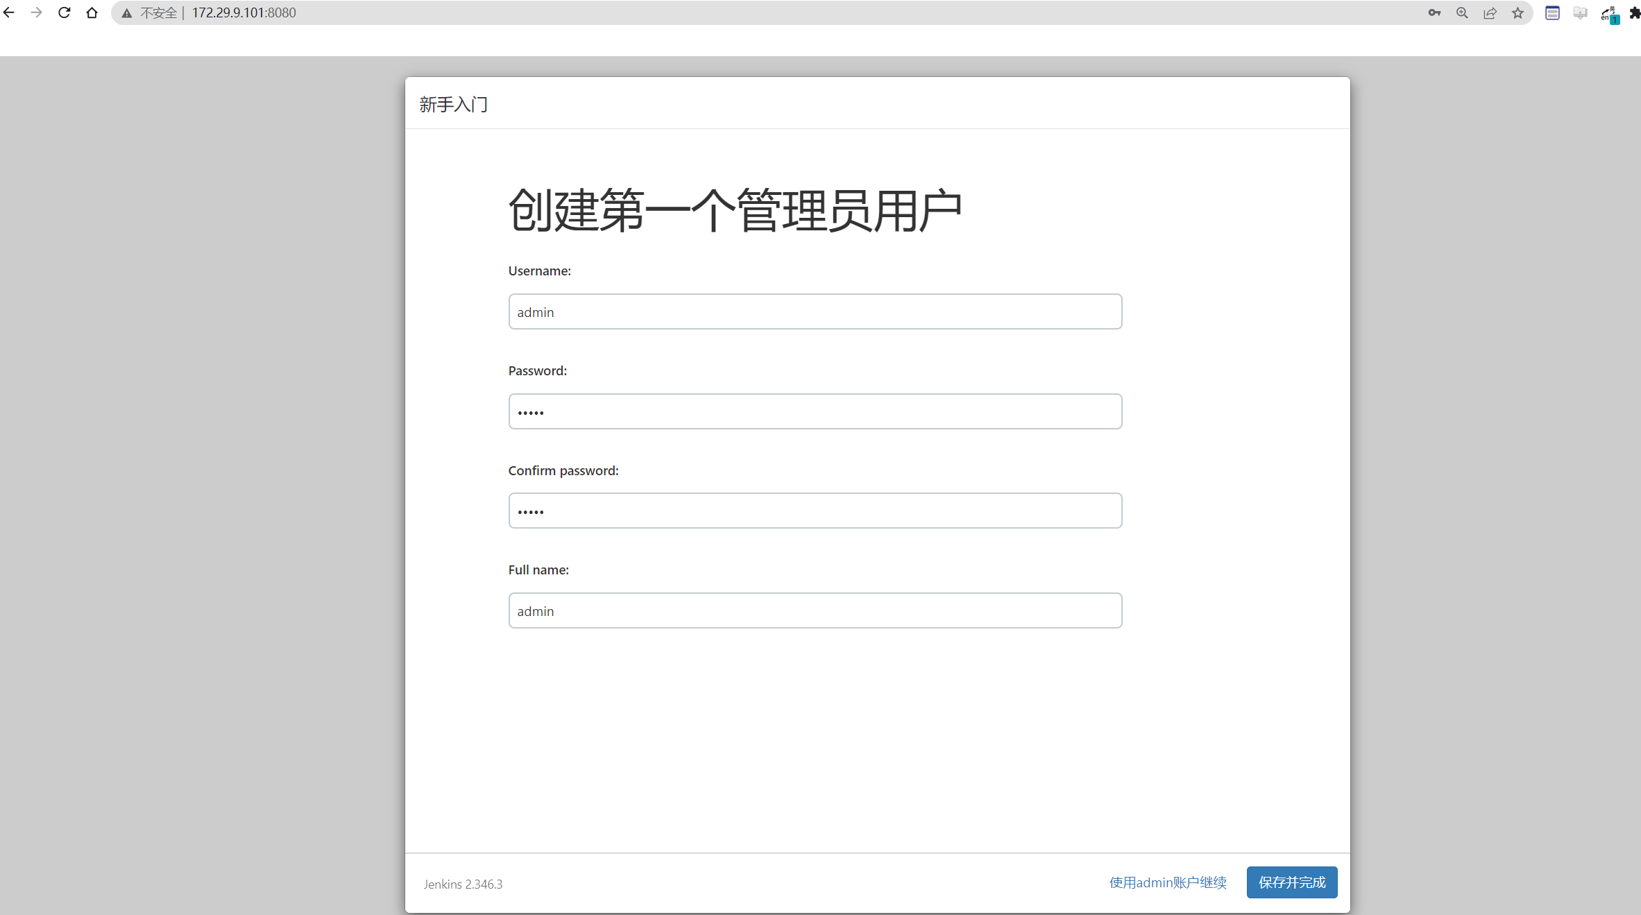Open the extensions puzzle piece menu
This screenshot has height=915, width=1641.
coord(1635,12)
